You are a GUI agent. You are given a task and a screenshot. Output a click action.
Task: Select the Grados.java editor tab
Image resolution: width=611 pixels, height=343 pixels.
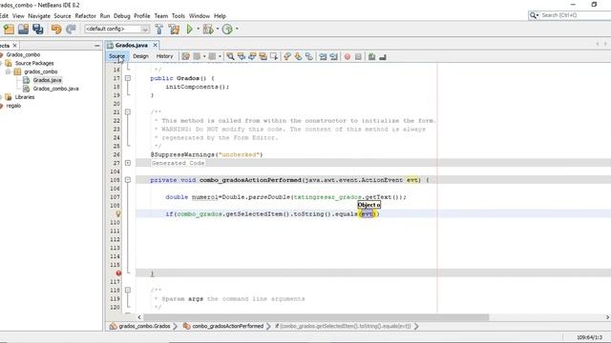click(132, 46)
